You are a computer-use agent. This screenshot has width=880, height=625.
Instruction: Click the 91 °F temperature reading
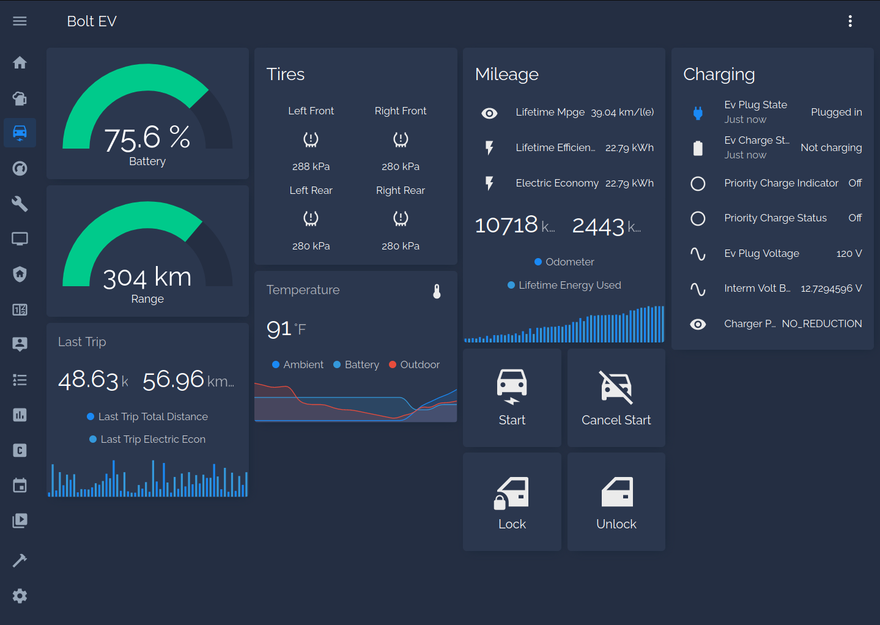pyautogui.click(x=286, y=329)
